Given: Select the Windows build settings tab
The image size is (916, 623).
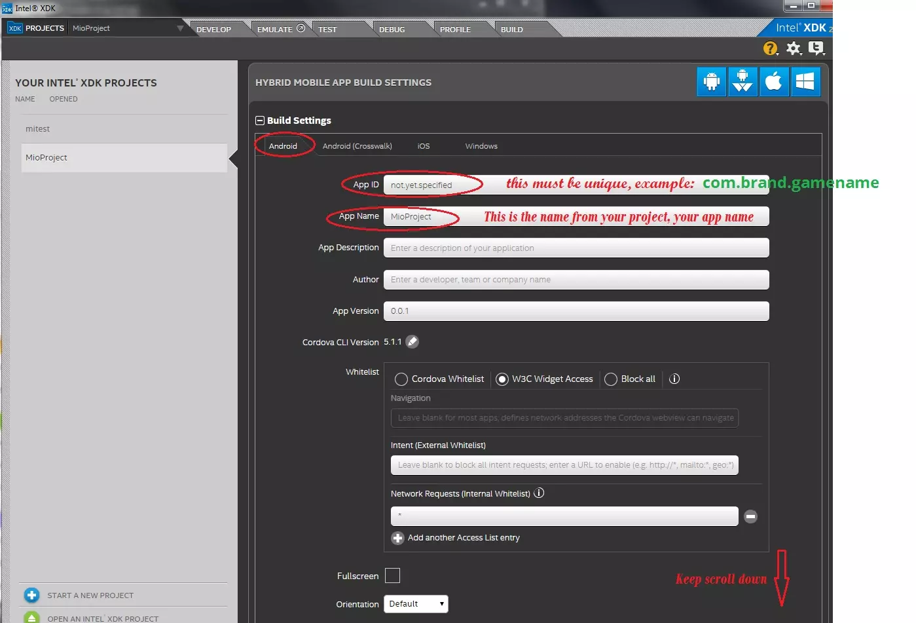Looking at the screenshot, I should click(481, 146).
